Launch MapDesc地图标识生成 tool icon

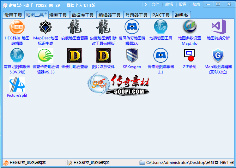45,27
